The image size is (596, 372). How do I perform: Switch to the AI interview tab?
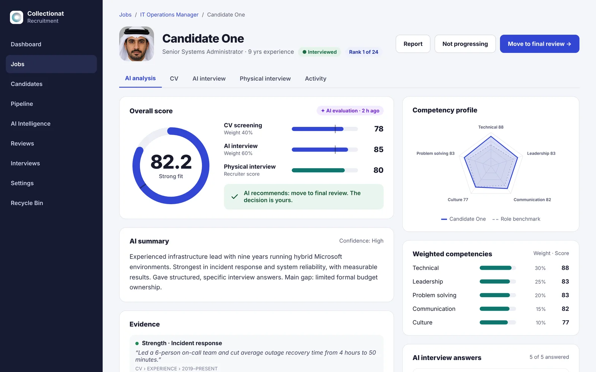pyautogui.click(x=209, y=78)
